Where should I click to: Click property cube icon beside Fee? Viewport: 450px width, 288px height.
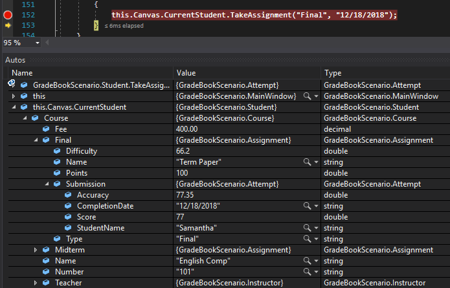(46, 129)
